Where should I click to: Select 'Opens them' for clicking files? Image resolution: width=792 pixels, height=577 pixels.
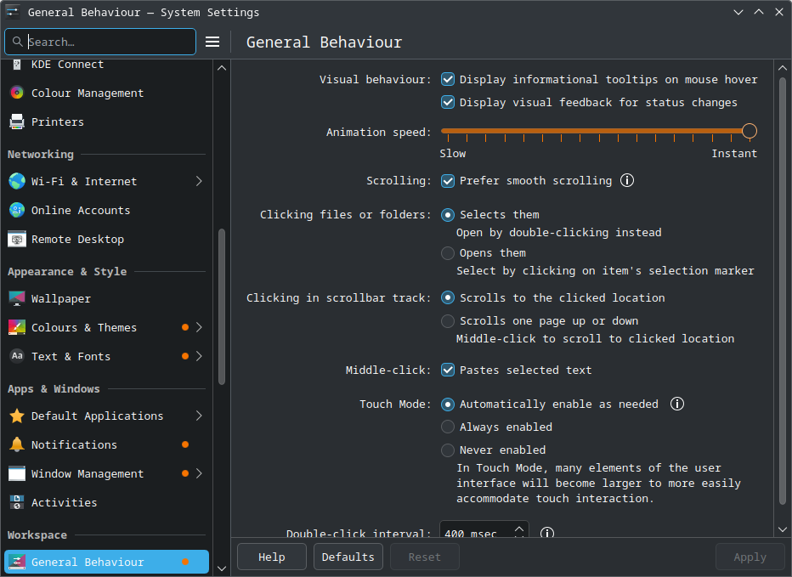447,252
